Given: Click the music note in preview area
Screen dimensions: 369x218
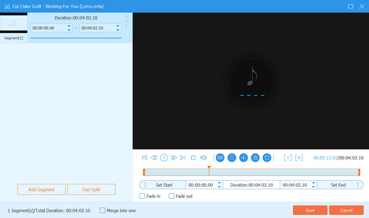Looking at the screenshot, I should pos(252,76).
